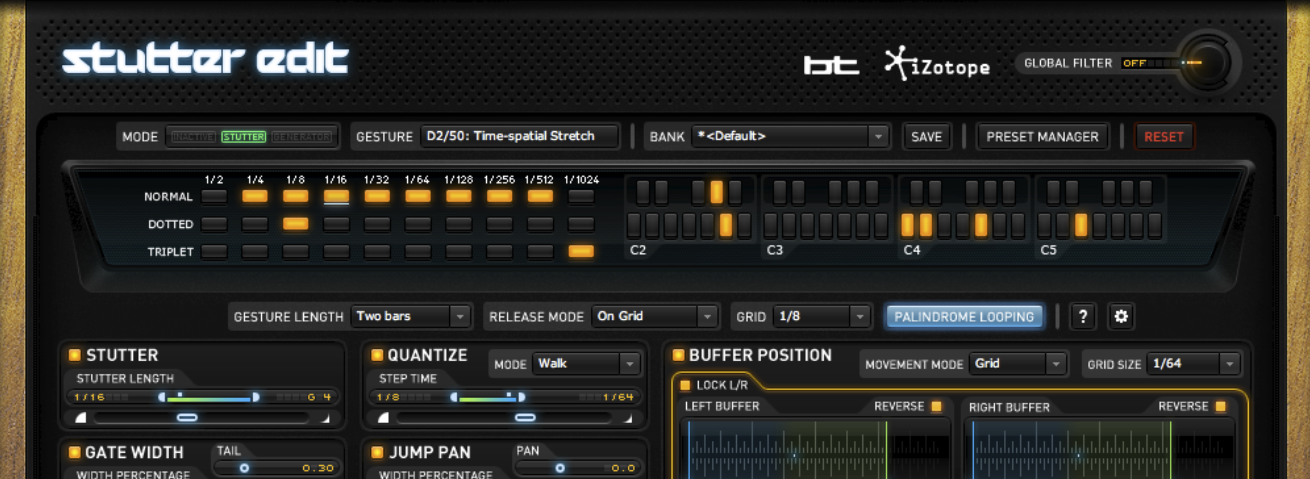Toggle Reverse for the Left Buffer
Image resolution: width=1310 pixels, height=479 pixels.
coord(936,406)
